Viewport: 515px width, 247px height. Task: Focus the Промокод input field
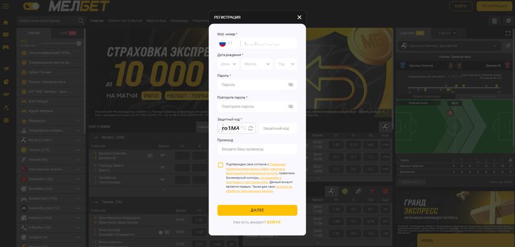(x=257, y=149)
